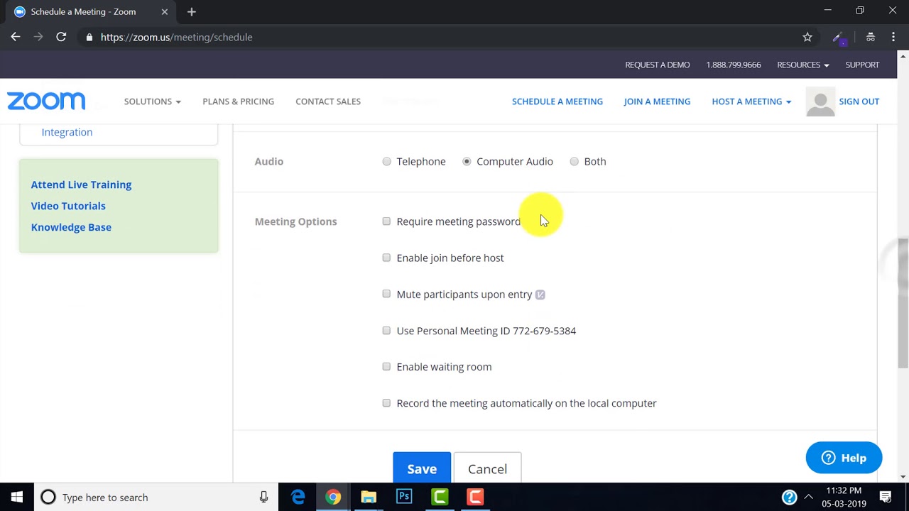Click the Help chat button
The width and height of the screenshot is (909, 511).
click(844, 458)
